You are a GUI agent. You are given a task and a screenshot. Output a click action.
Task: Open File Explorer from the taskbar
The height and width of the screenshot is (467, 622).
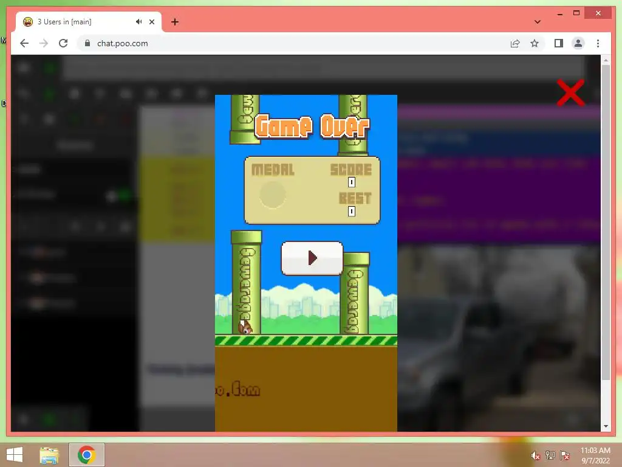pyautogui.click(x=49, y=455)
